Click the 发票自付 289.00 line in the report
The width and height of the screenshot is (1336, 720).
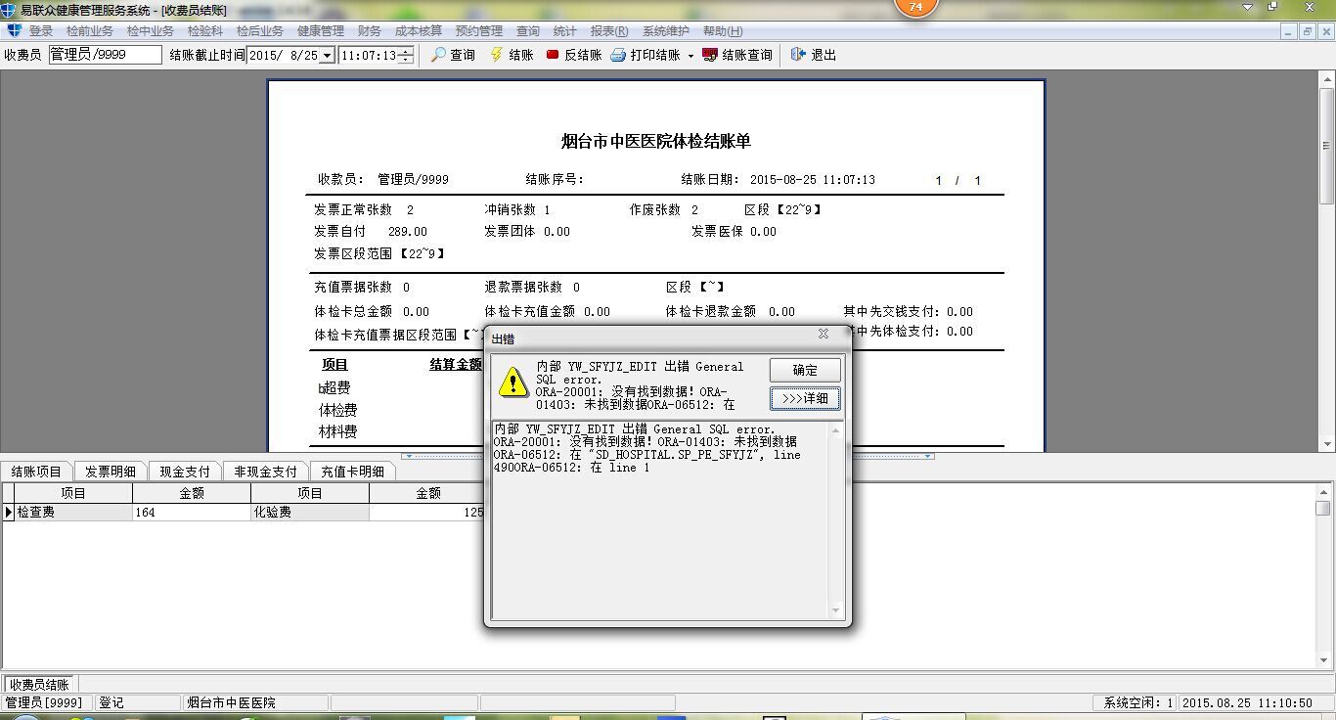(x=371, y=232)
